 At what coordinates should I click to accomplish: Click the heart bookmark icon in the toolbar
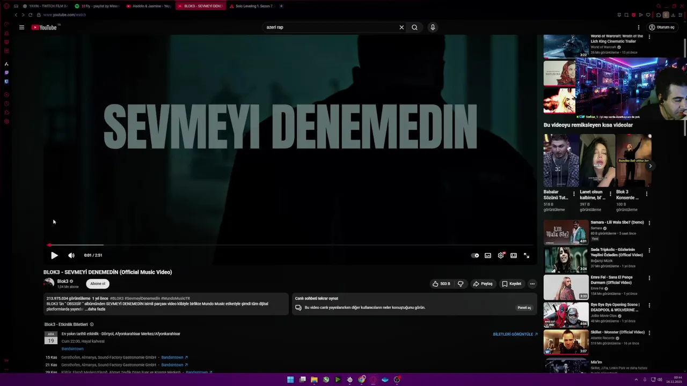(x=648, y=15)
